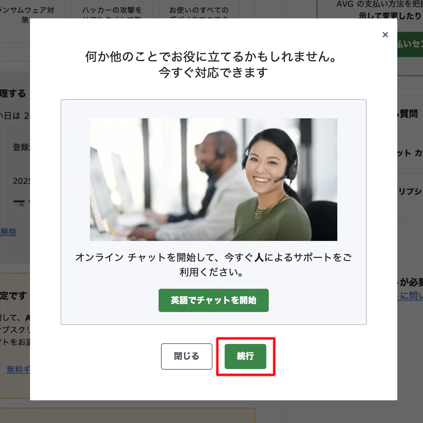This screenshot has height=423, width=423.
Task: Click the オンライン チャットを開始して description text
Action: coord(213,265)
